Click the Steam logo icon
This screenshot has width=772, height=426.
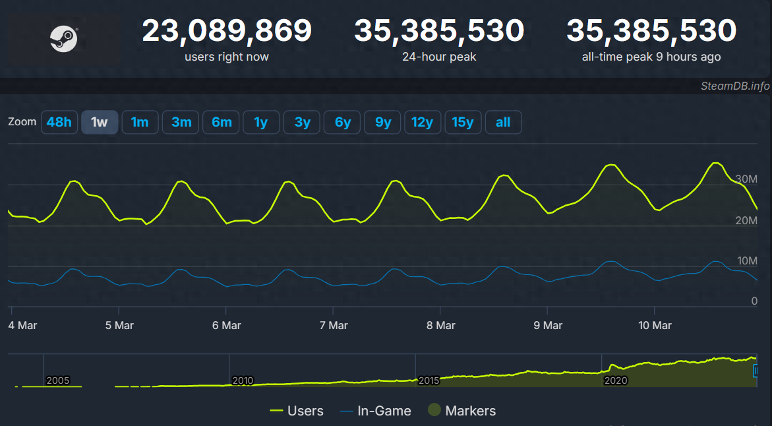pyautogui.click(x=64, y=40)
